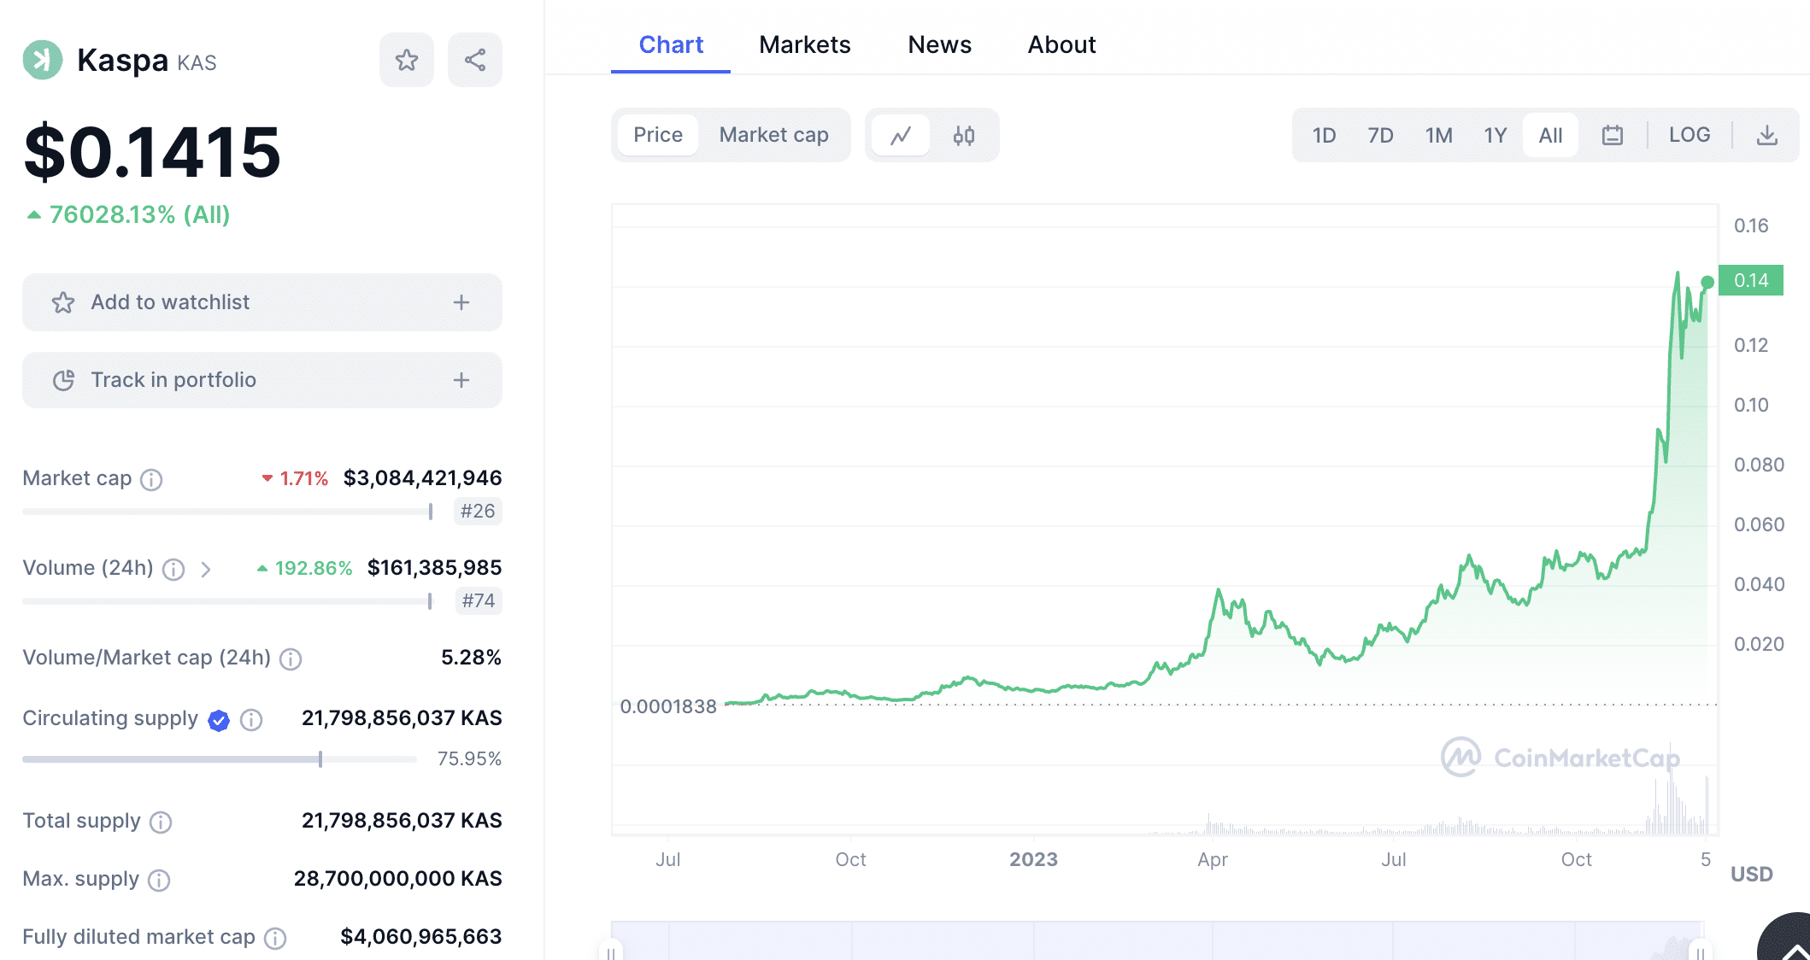Click Track in portfolio button
This screenshot has height=960, width=1810.
point(262,380)
